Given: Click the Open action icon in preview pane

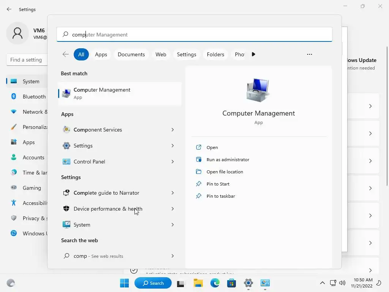Looking at the screenshot, I should (x=199, y=147).
